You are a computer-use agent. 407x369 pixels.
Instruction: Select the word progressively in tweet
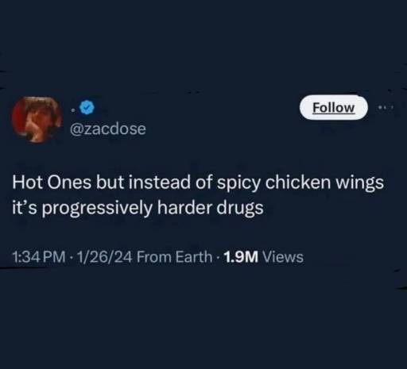pos(97,208)
